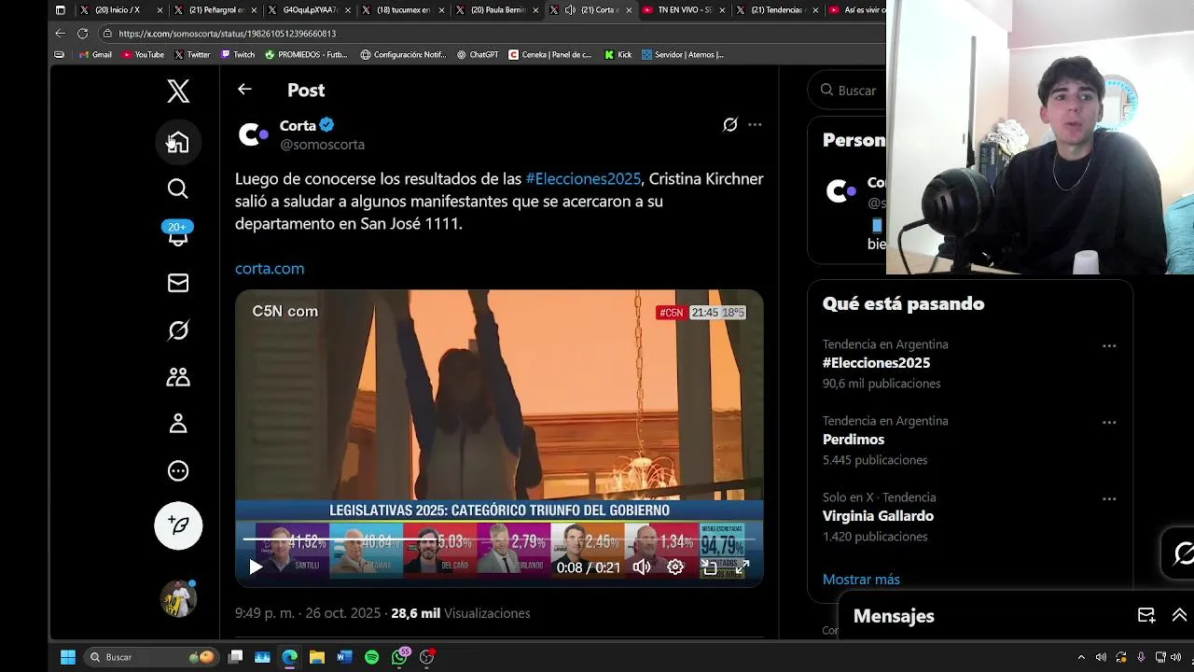The height and width of the screenshot is (672, 1194).
Task: Switch to the '(20) Paula Bernini' tab
Action: coord(498,10)
